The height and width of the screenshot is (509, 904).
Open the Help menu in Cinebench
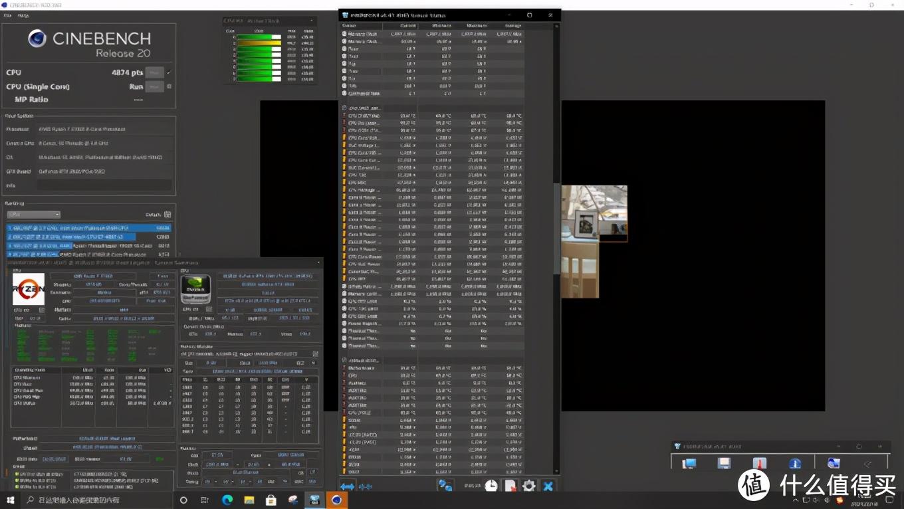pyautogui.click(x=23, y=15)
